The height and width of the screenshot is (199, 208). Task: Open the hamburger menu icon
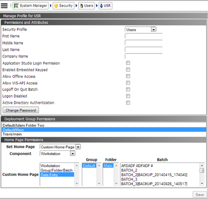pos(4,6)
